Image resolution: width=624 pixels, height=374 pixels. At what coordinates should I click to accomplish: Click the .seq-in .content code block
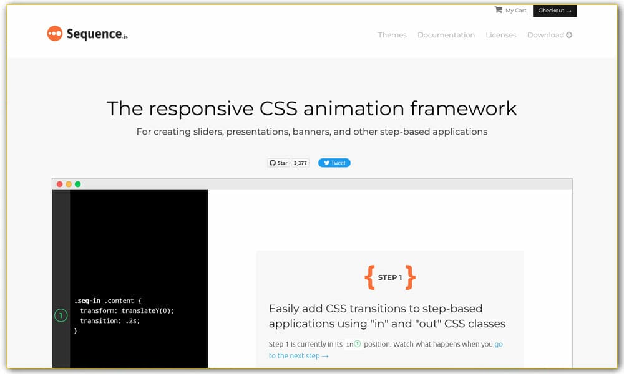pyautogui.click(x=124, y=315)
